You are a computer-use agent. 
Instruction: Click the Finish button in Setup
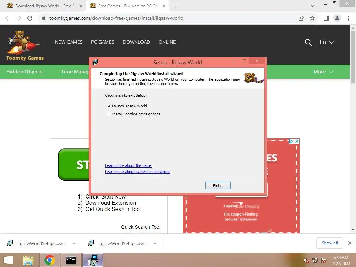[x=218, y=186]
